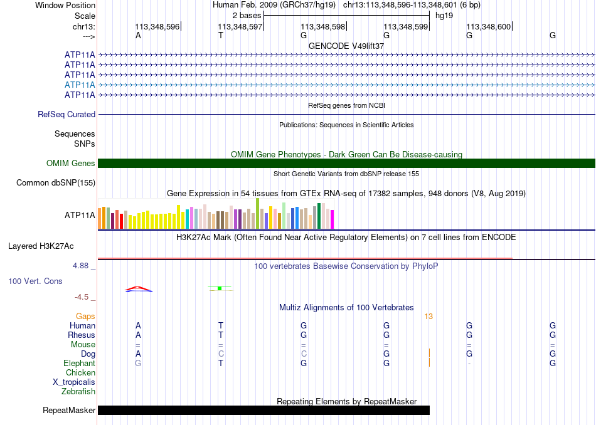Open Multiz Alignments of 100 Vertebrates title

pos(346,307)
